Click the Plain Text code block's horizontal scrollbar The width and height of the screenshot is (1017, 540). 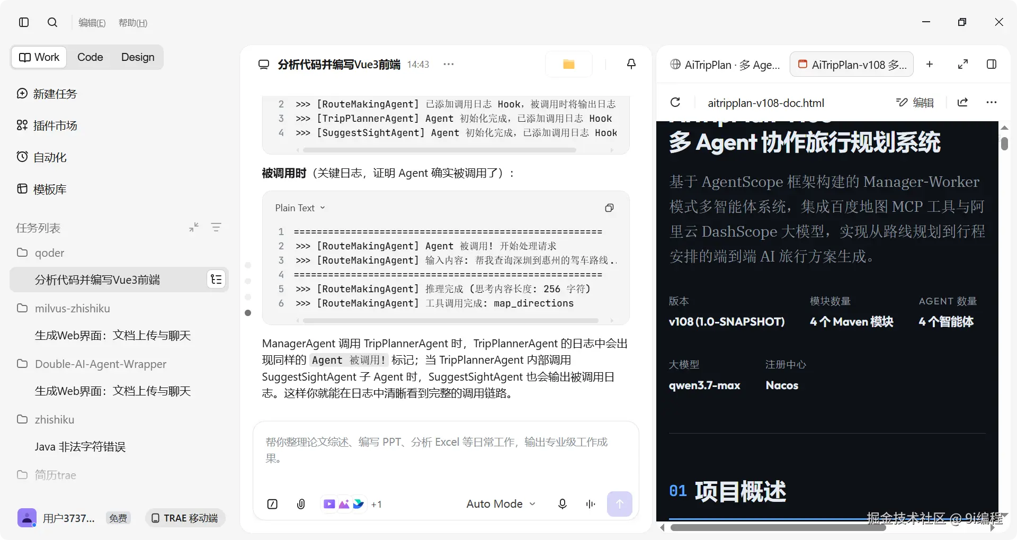coord(450,320)
